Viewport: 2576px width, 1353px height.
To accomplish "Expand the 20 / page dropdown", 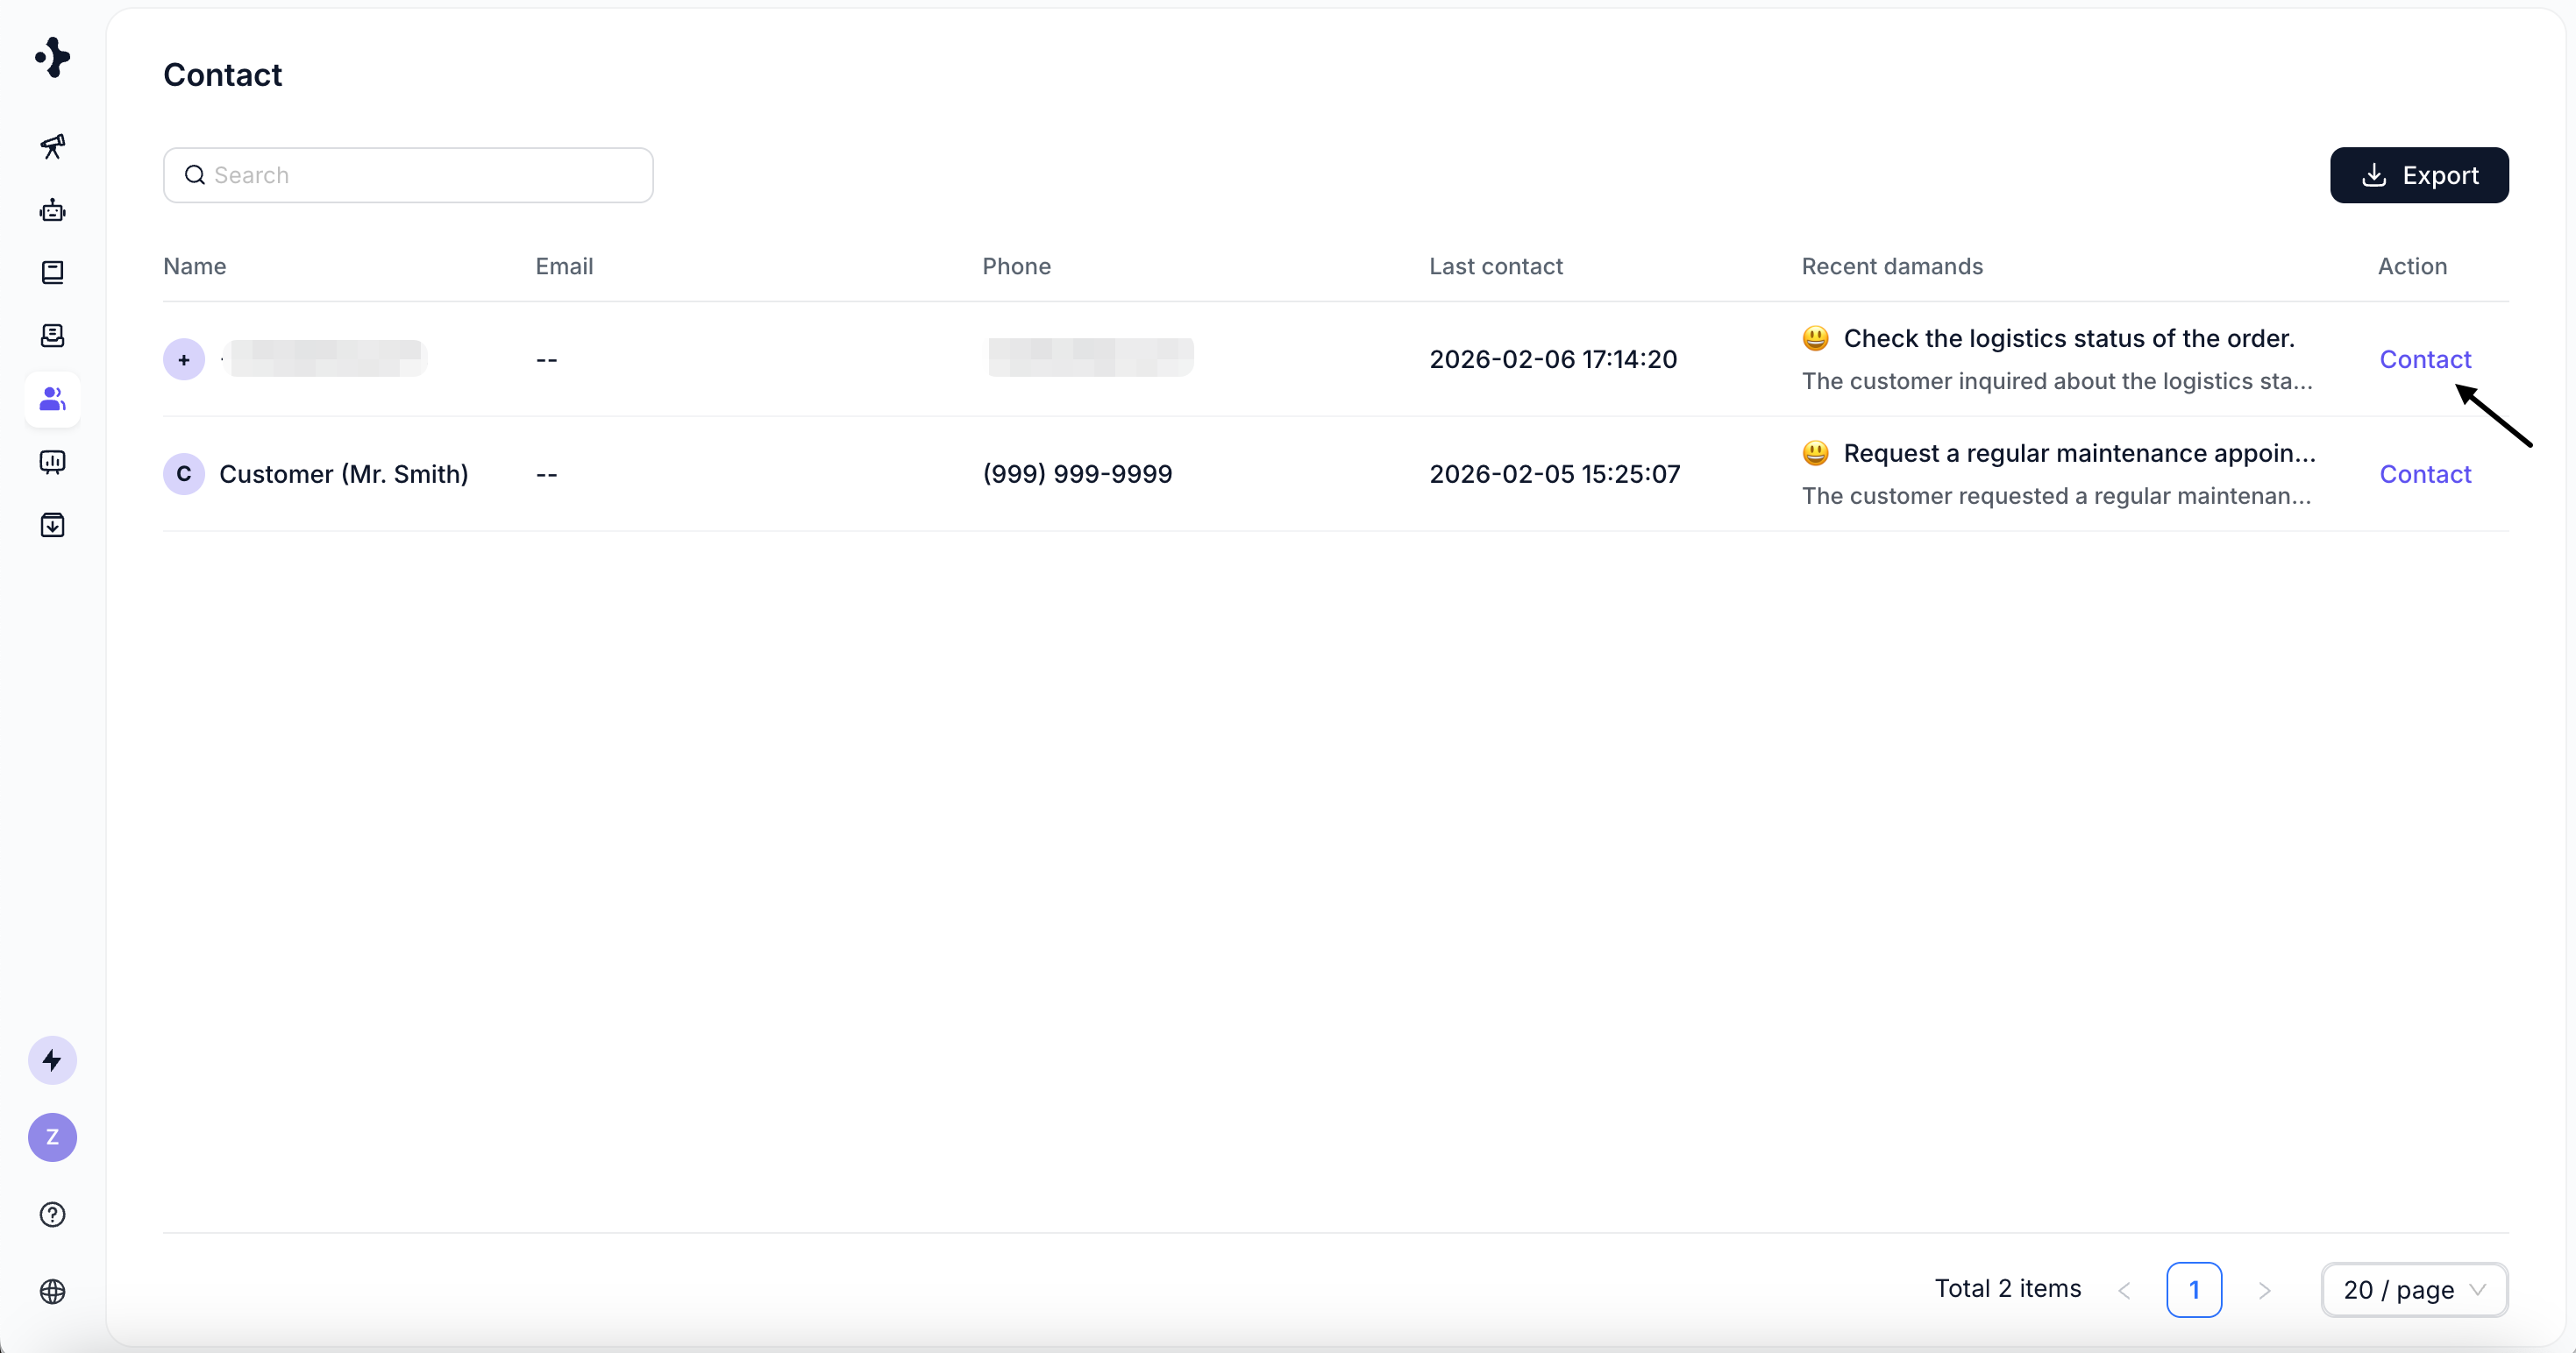I will pos(2414,1289).
